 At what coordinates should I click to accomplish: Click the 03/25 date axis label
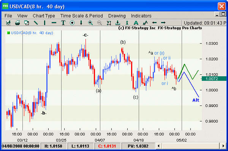click(x=61, y=140)
